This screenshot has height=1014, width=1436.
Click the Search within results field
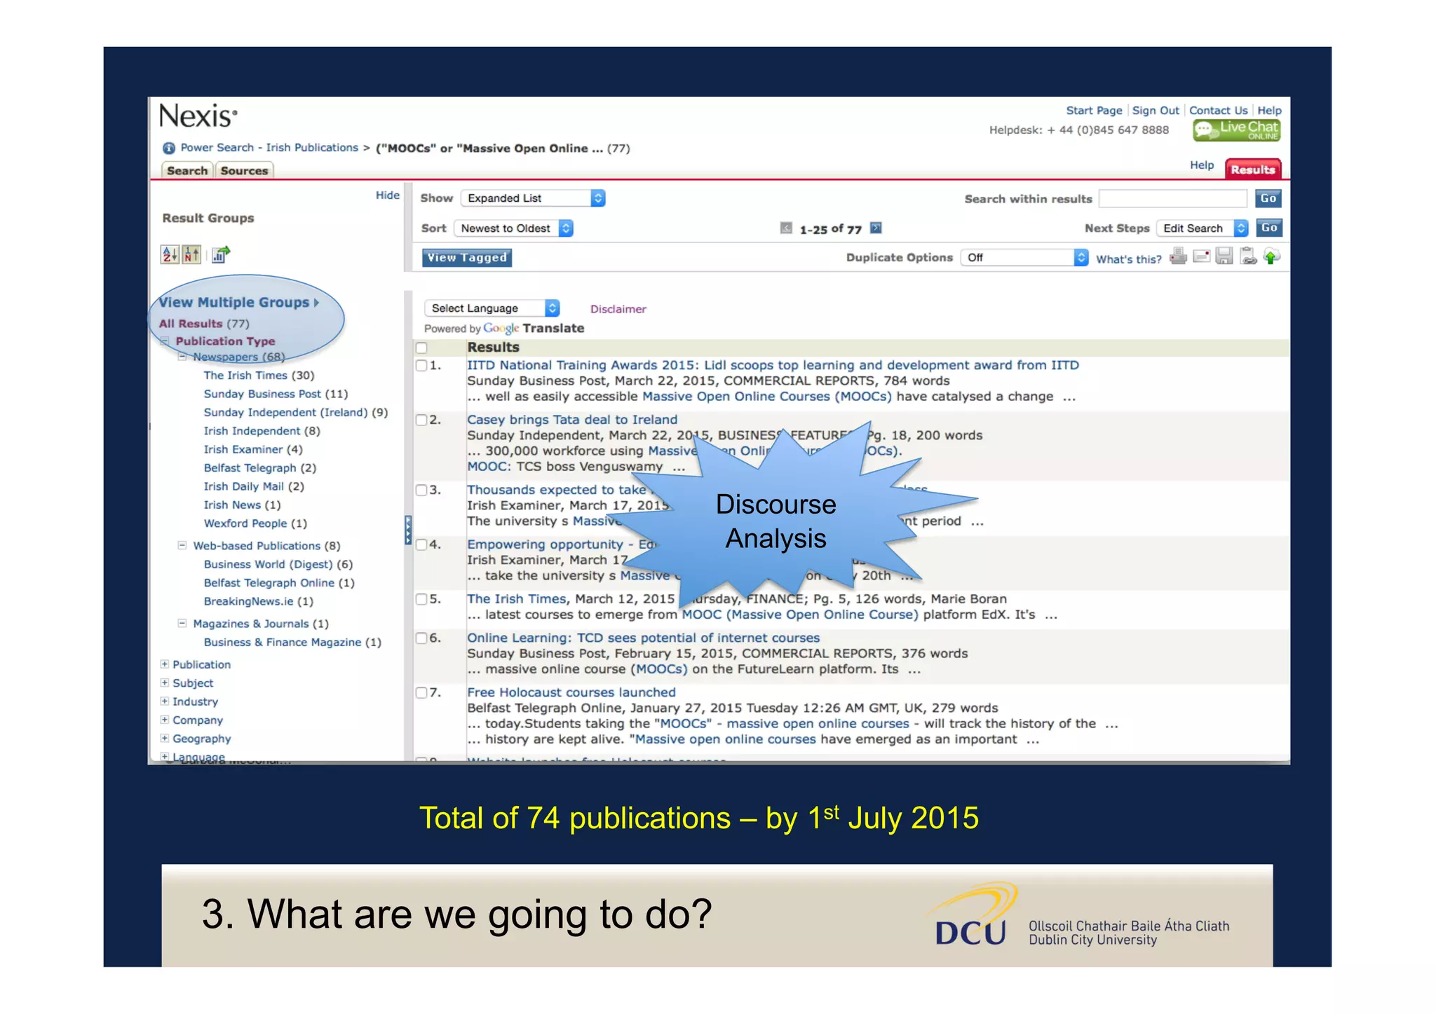(1172, 199)
